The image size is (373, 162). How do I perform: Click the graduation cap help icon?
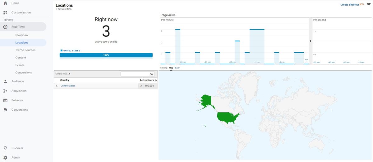coord(369,5)
